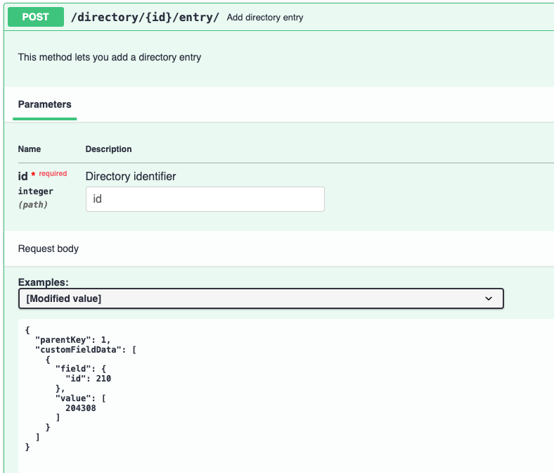
Task: Click the Name column header
Action: (30, 149)
